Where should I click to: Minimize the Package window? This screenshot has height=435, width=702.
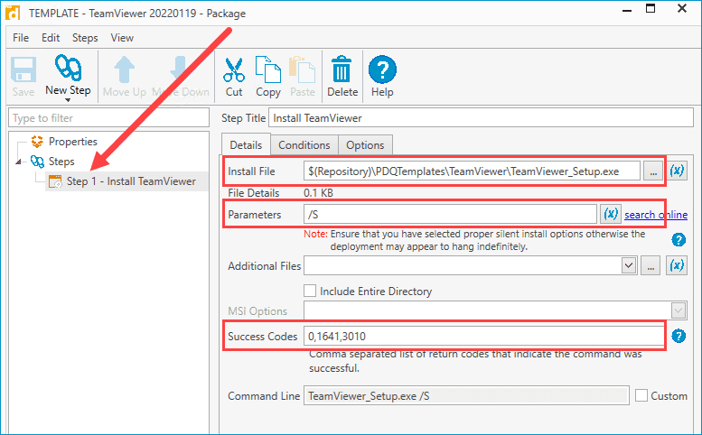[627, 10]
